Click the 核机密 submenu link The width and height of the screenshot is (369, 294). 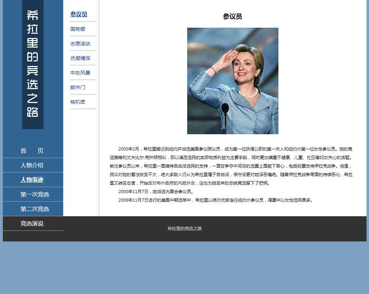78,102
